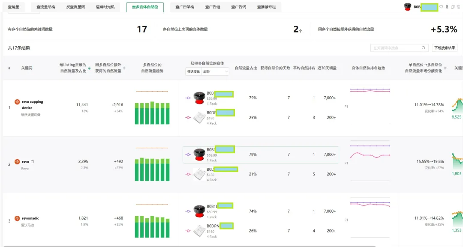Viewport: 463px width, 247px height.
Task: Click the rank trend chart in revo row
Action: click(370, 161)
